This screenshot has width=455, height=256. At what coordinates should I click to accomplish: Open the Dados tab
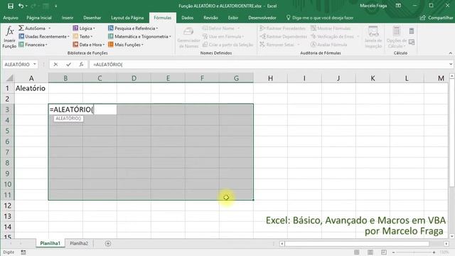coord(187,18)
